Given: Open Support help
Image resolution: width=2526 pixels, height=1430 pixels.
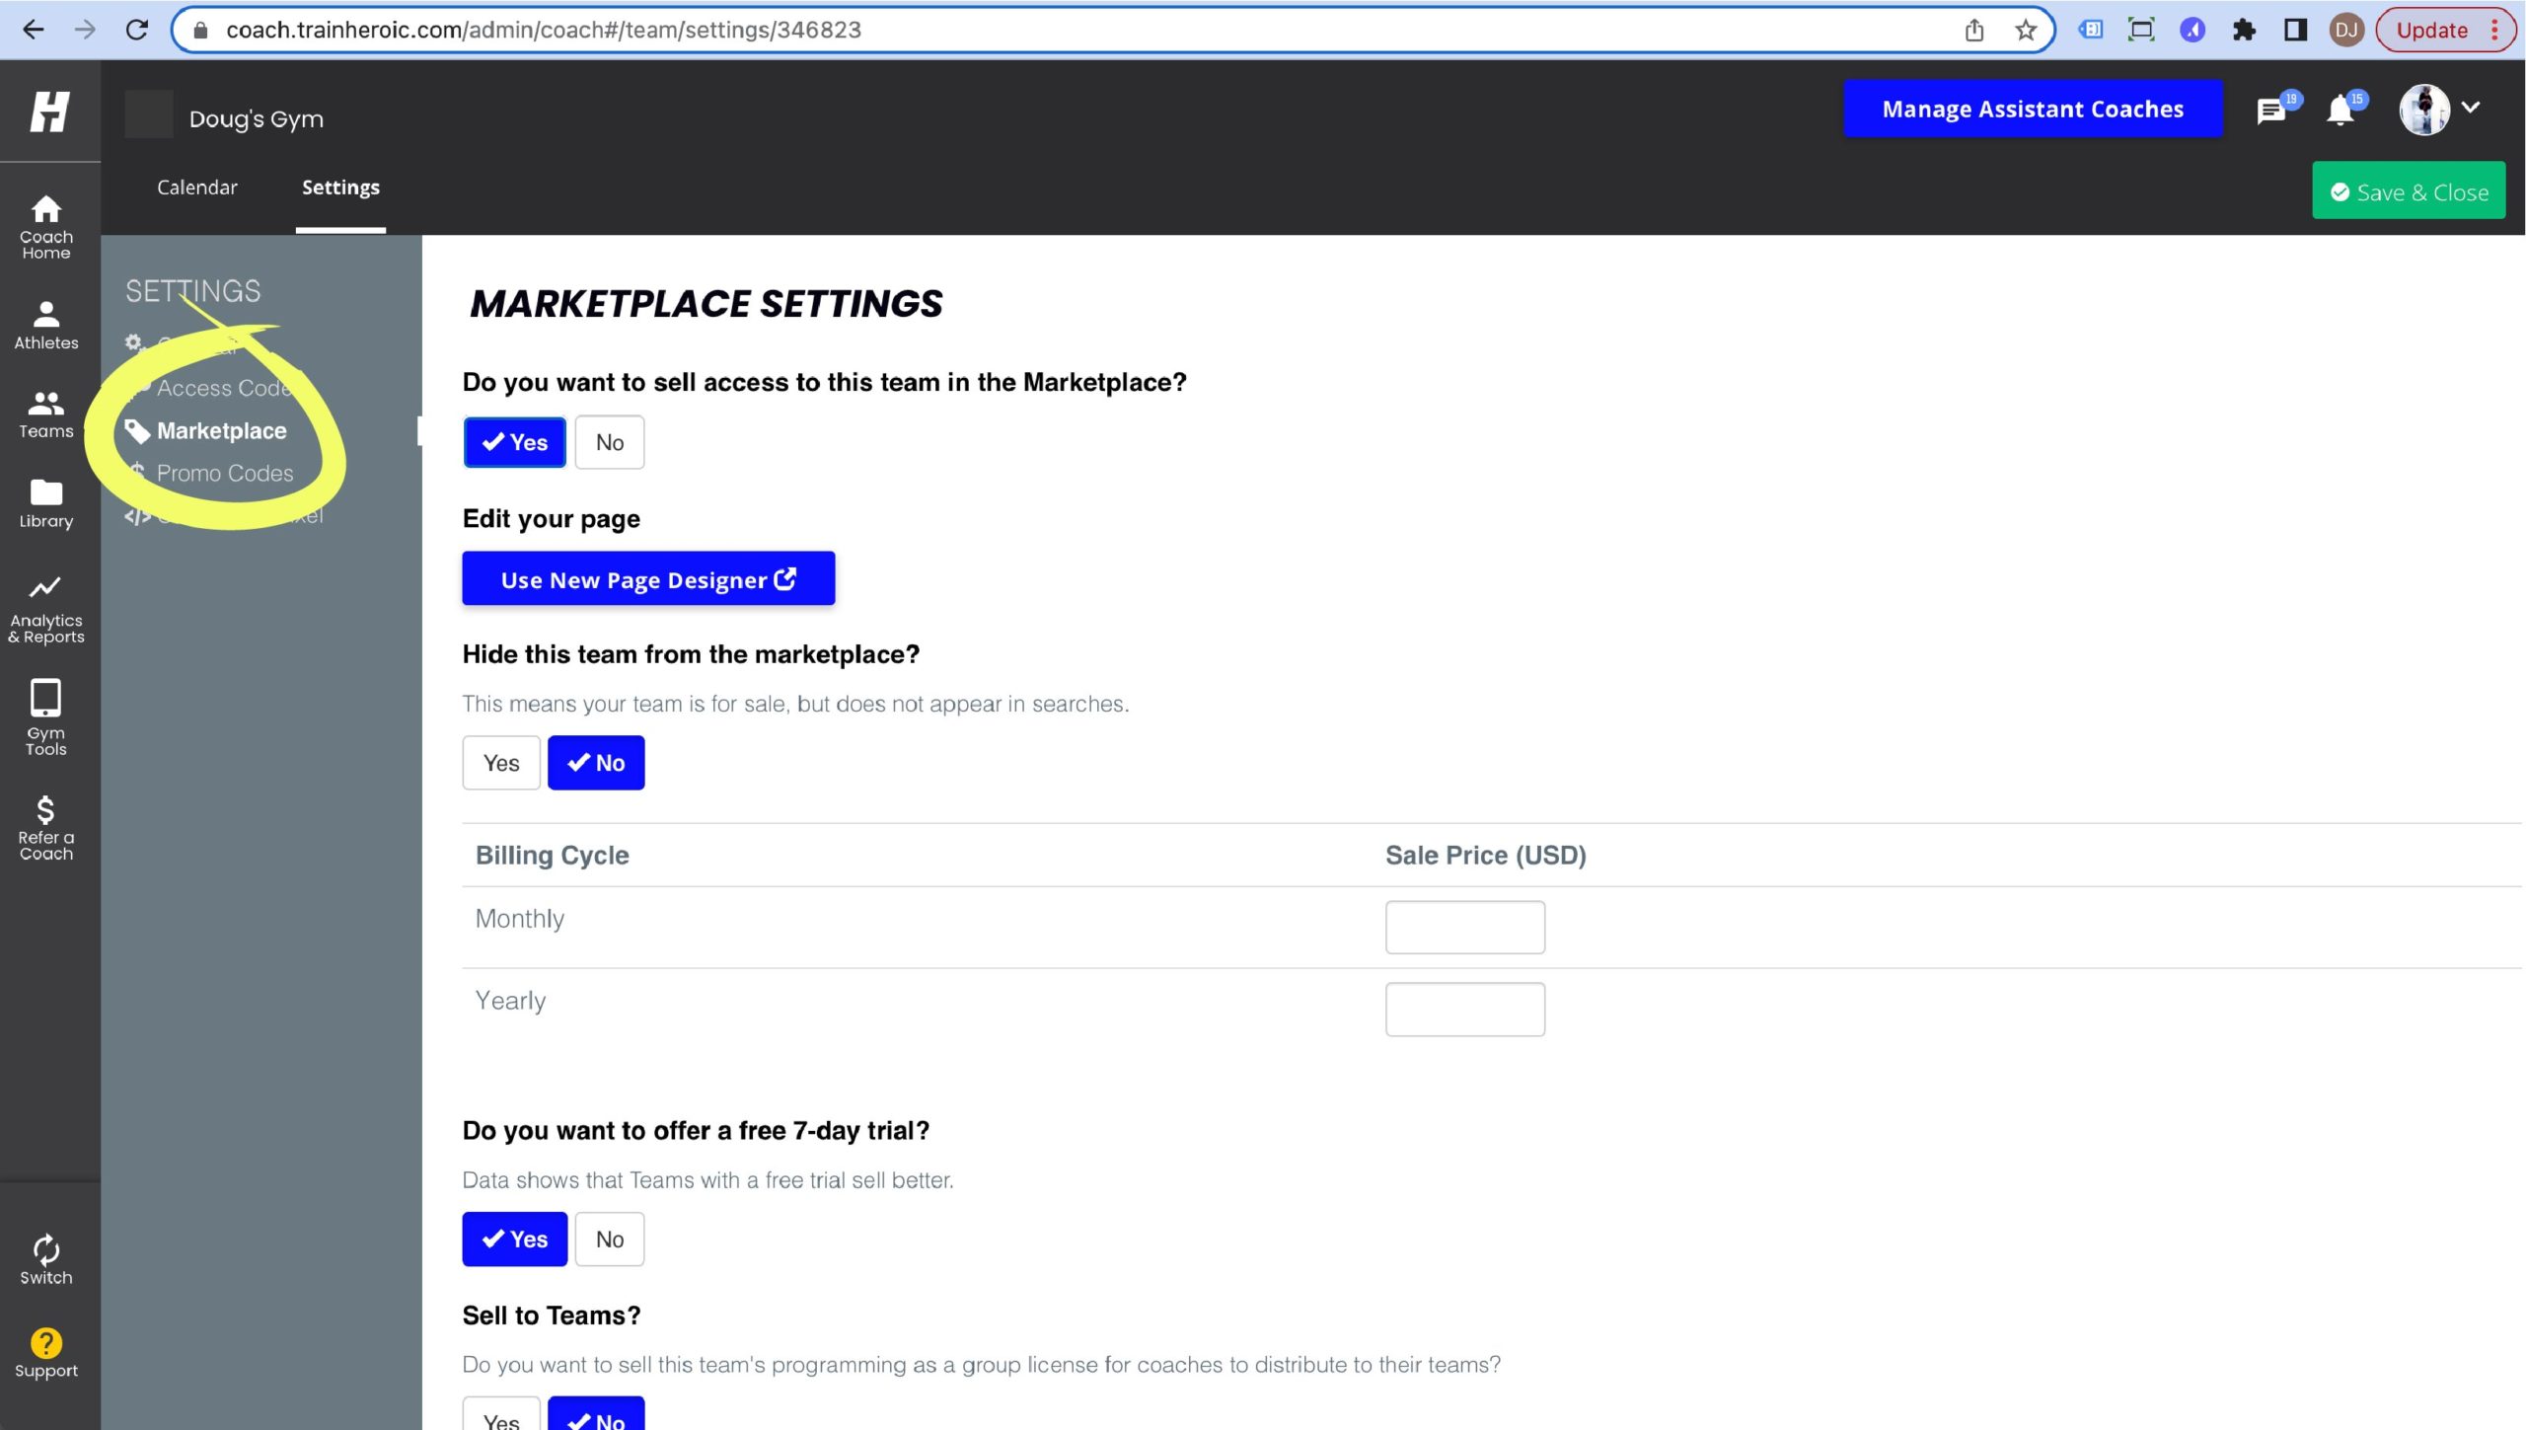Looking at the screenshot, I should (x=46, y=1354).
